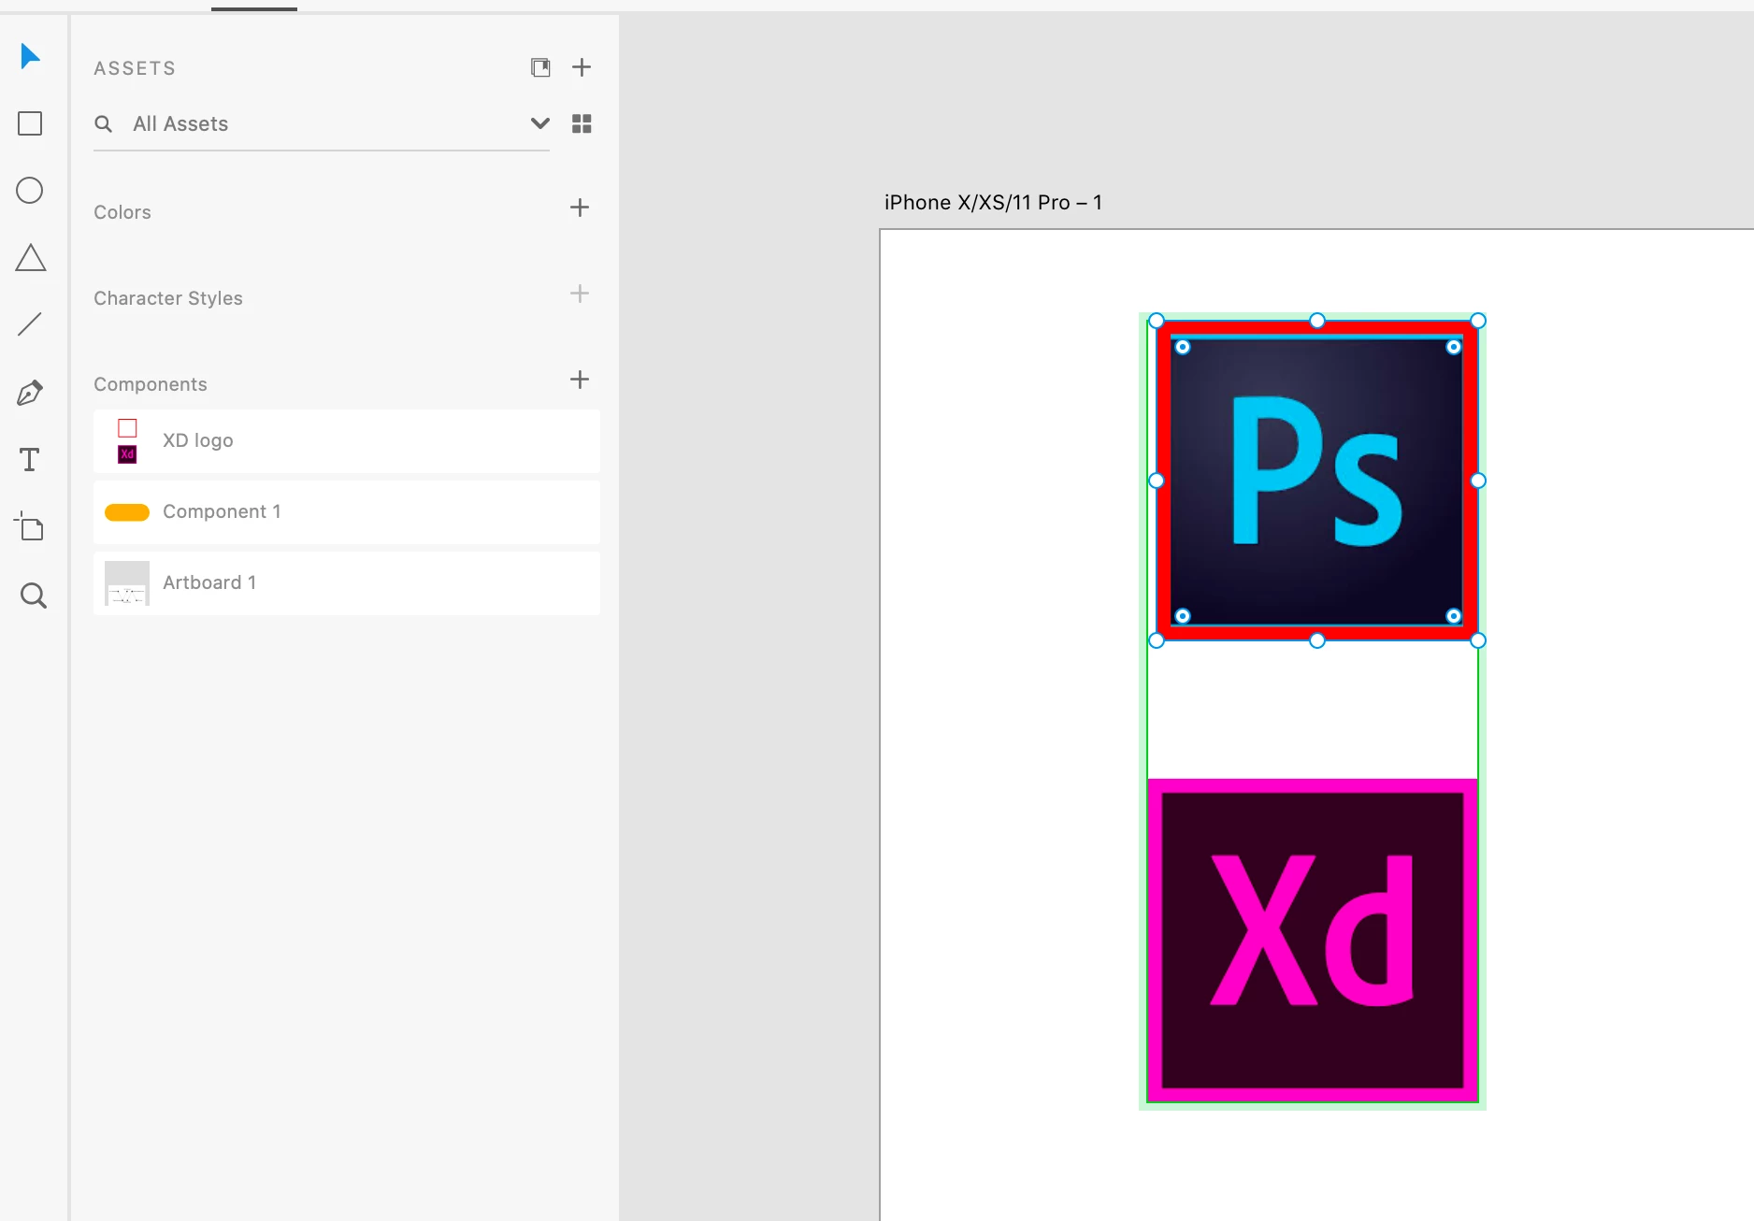Open the All Assets filter dropdown
This screenshot has height=1221, width=1754.
540,123
